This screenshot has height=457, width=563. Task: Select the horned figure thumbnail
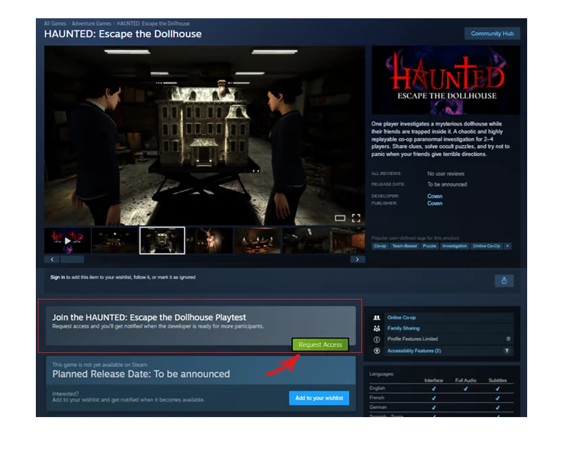pyautogui.click(x=210, y=241)
